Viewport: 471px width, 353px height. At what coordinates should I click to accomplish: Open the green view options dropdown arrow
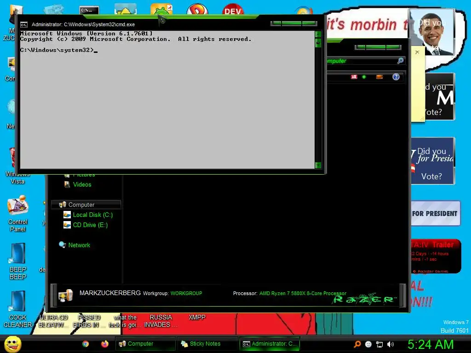[364, 77]
